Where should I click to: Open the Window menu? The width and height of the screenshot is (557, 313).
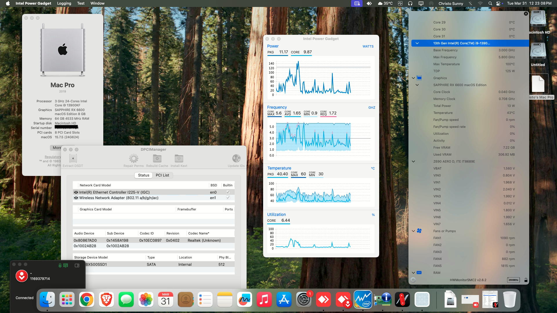pyautogui.click(x=97, y=3)
